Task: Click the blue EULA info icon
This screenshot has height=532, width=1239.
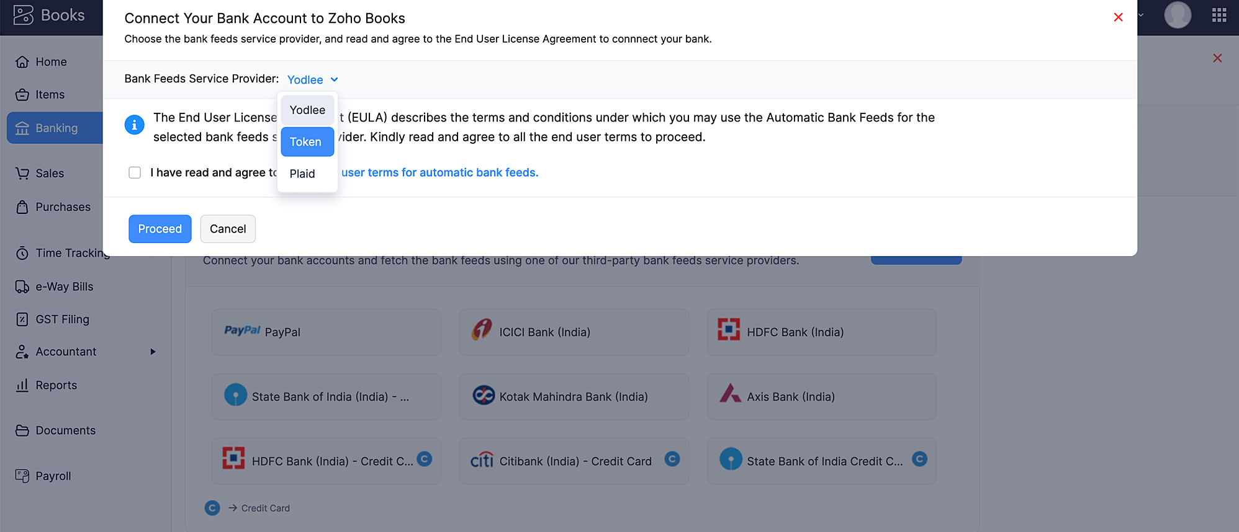Action: 134,125
